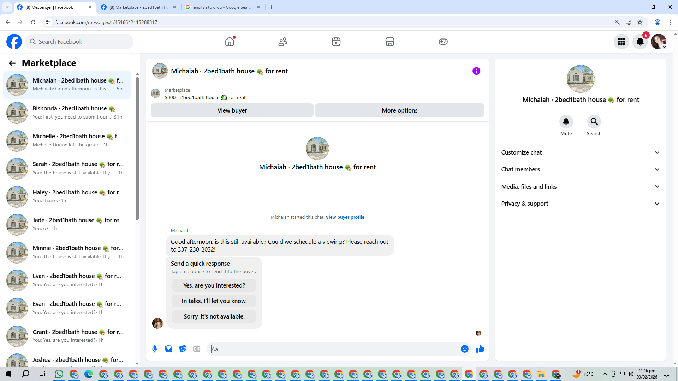This screenshot has height=381, width=678.
Task: Switch to the Marketplace browser tab
Action: click(x=138, y=7)
